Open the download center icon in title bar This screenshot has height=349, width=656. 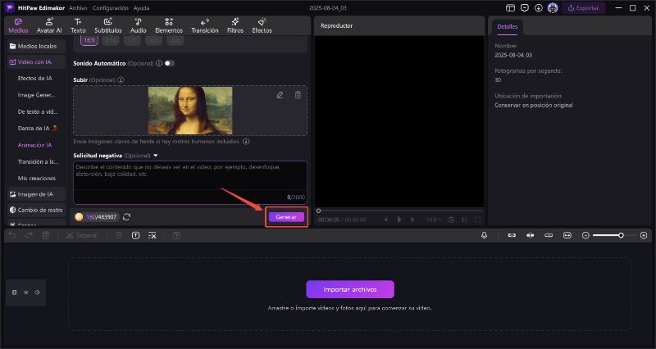pos(539,8)
